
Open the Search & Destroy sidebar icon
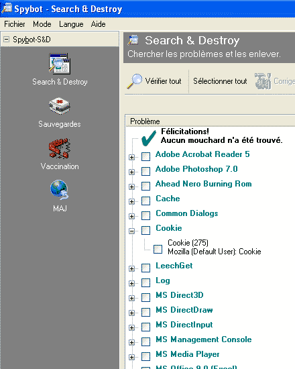point(60,64)
